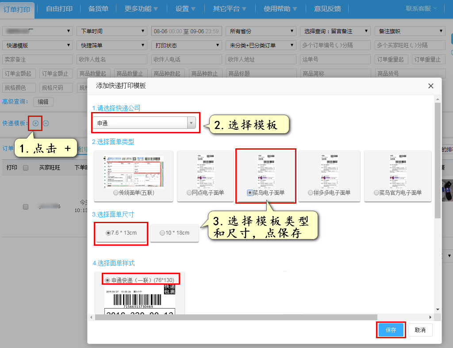
Task: Select 申通快递（一联）(76*130) style radio
Action: (x=107, y=280)
